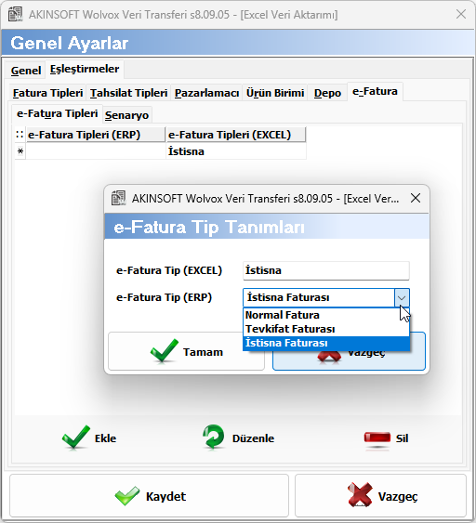Click the Tahsilat Tipleri tab
This screenshot has width=476, height=523.
point(128,93)
